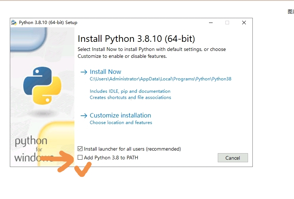The image size is (294, 199).
Task: Close the Python 3.8.10 Setup window
Action: tap(244, 23)
